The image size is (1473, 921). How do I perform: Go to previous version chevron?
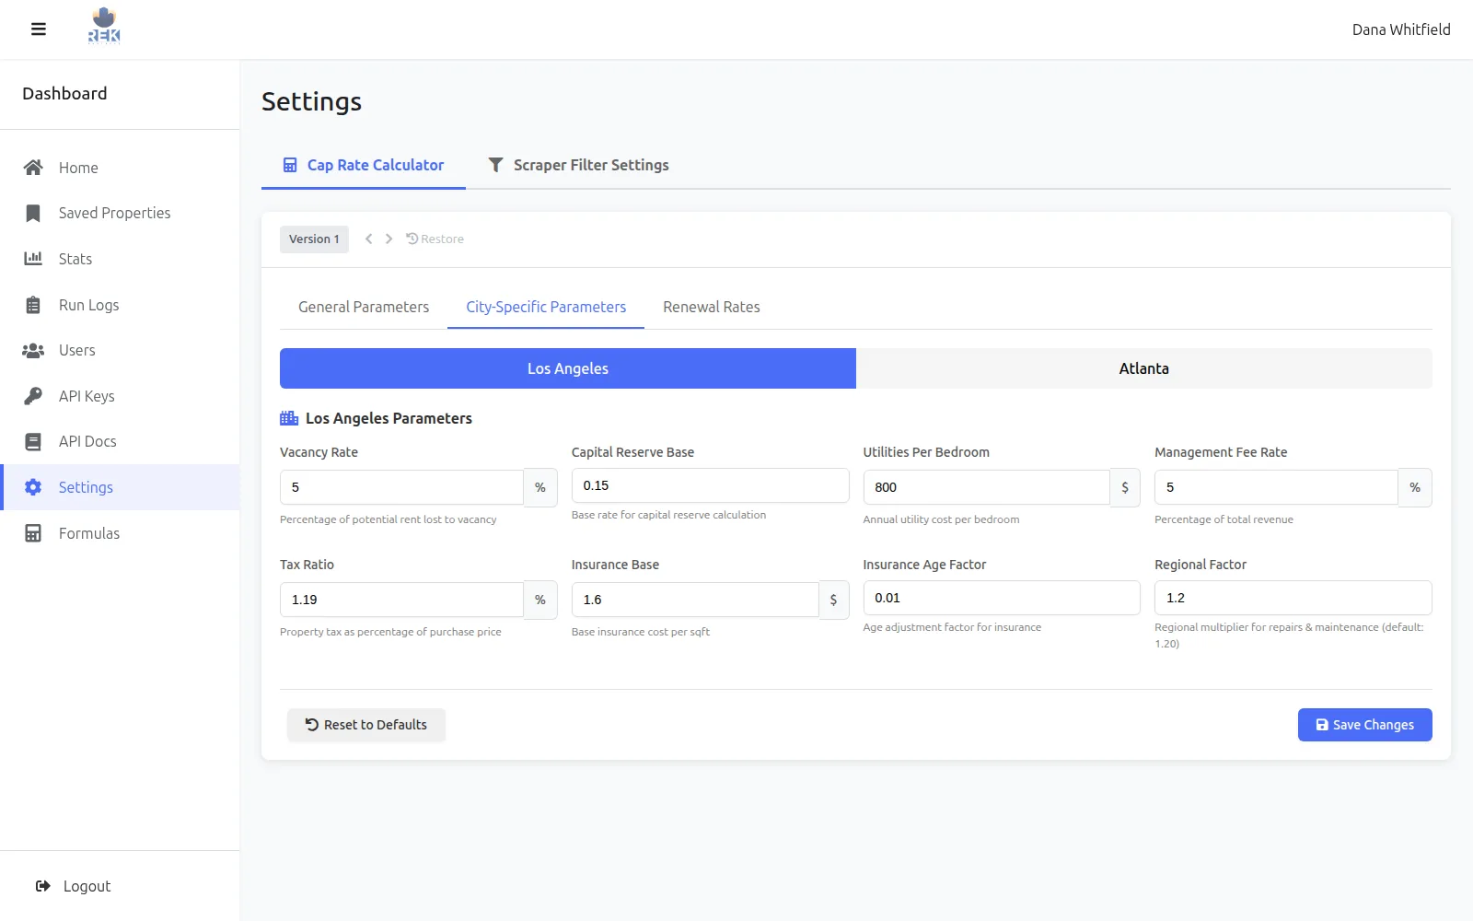tap(368, 239)
